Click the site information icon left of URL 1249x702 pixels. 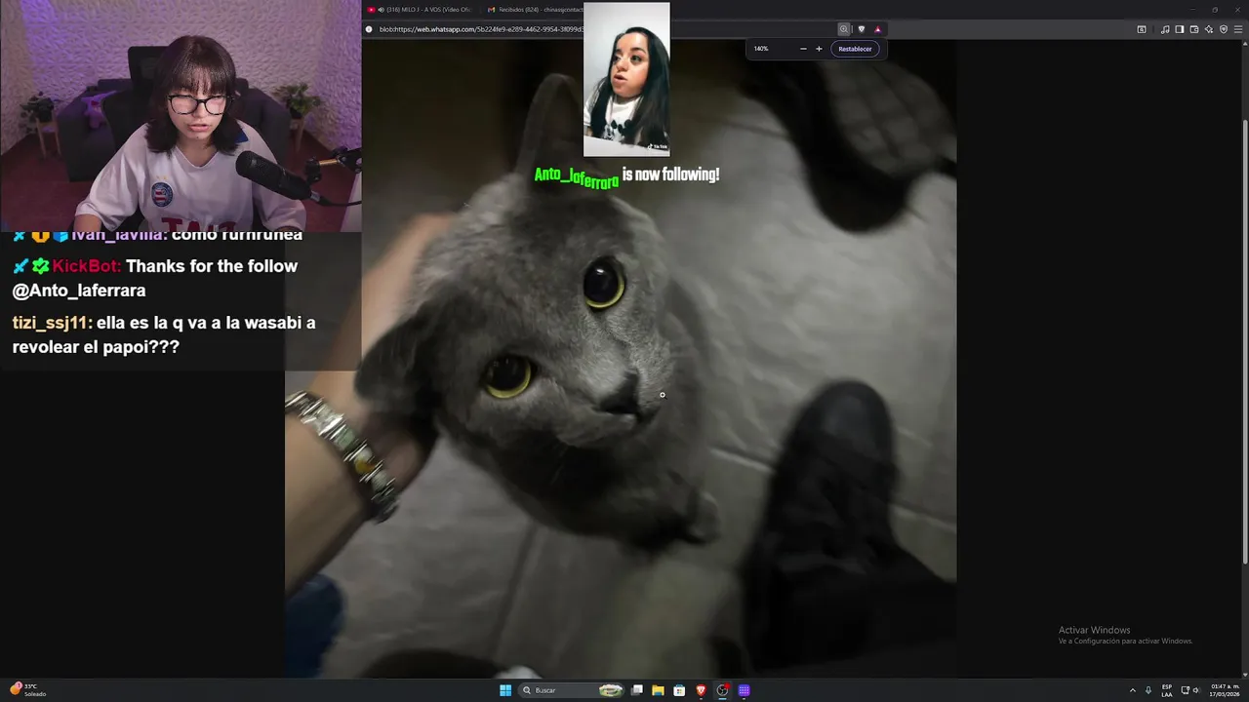pyautogui.click(x=369, y=29)
